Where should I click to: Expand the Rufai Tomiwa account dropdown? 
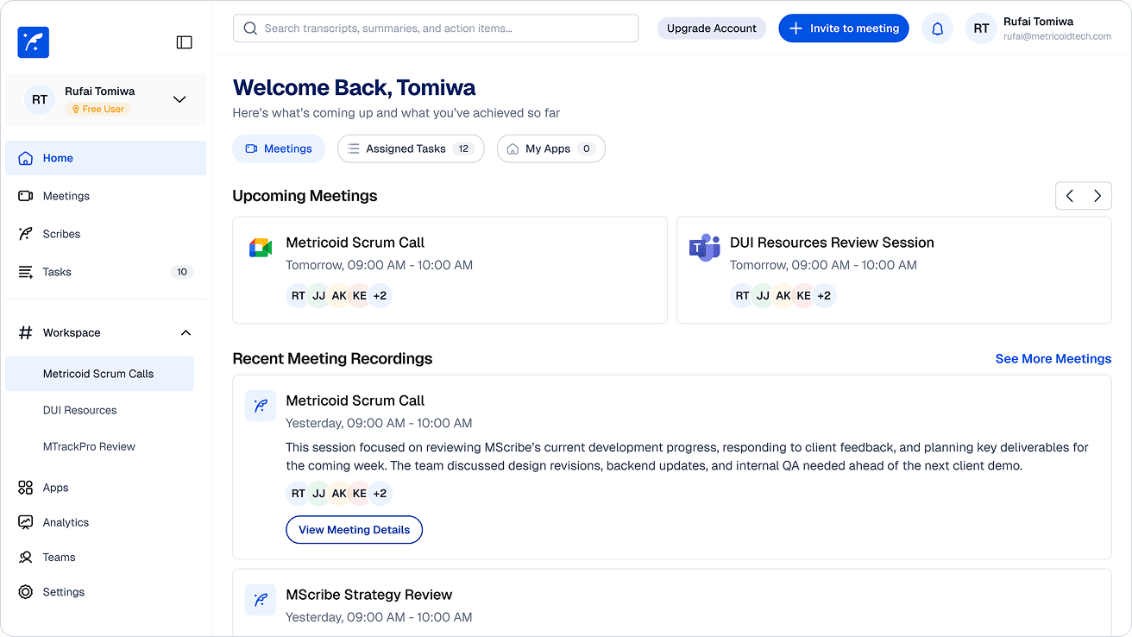pos(179,99)
